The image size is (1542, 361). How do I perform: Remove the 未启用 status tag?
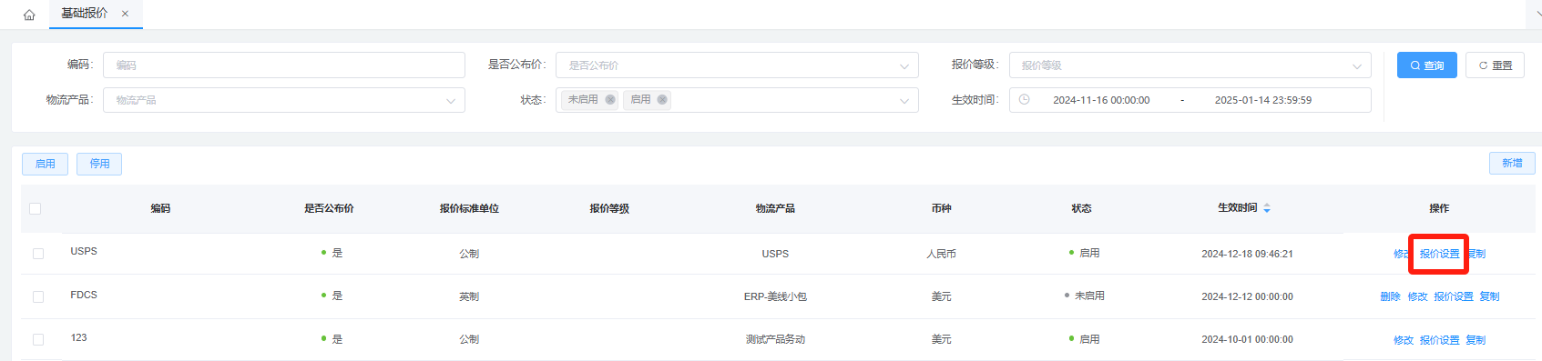tap(610, 100)
